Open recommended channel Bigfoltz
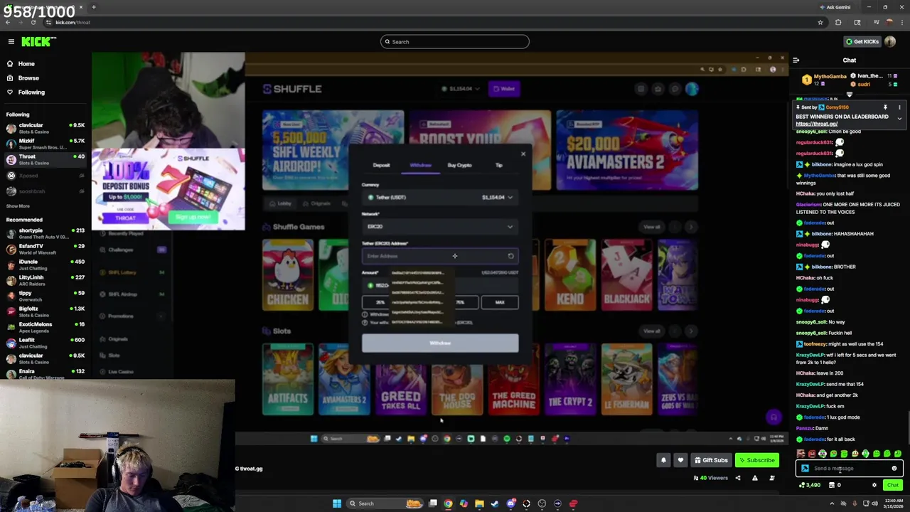The width and height of the screenshot is (910, 512). (44, 311)
